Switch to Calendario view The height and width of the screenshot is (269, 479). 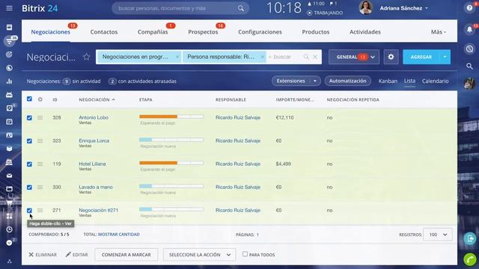pos(436,81)
